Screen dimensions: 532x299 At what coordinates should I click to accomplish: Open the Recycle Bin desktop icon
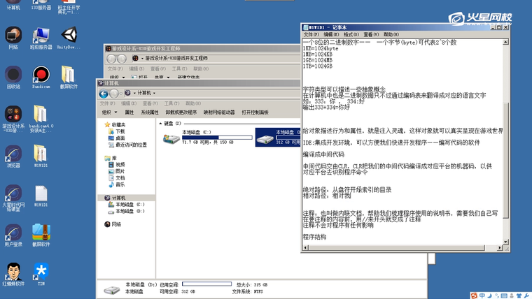tap(13, 75)
